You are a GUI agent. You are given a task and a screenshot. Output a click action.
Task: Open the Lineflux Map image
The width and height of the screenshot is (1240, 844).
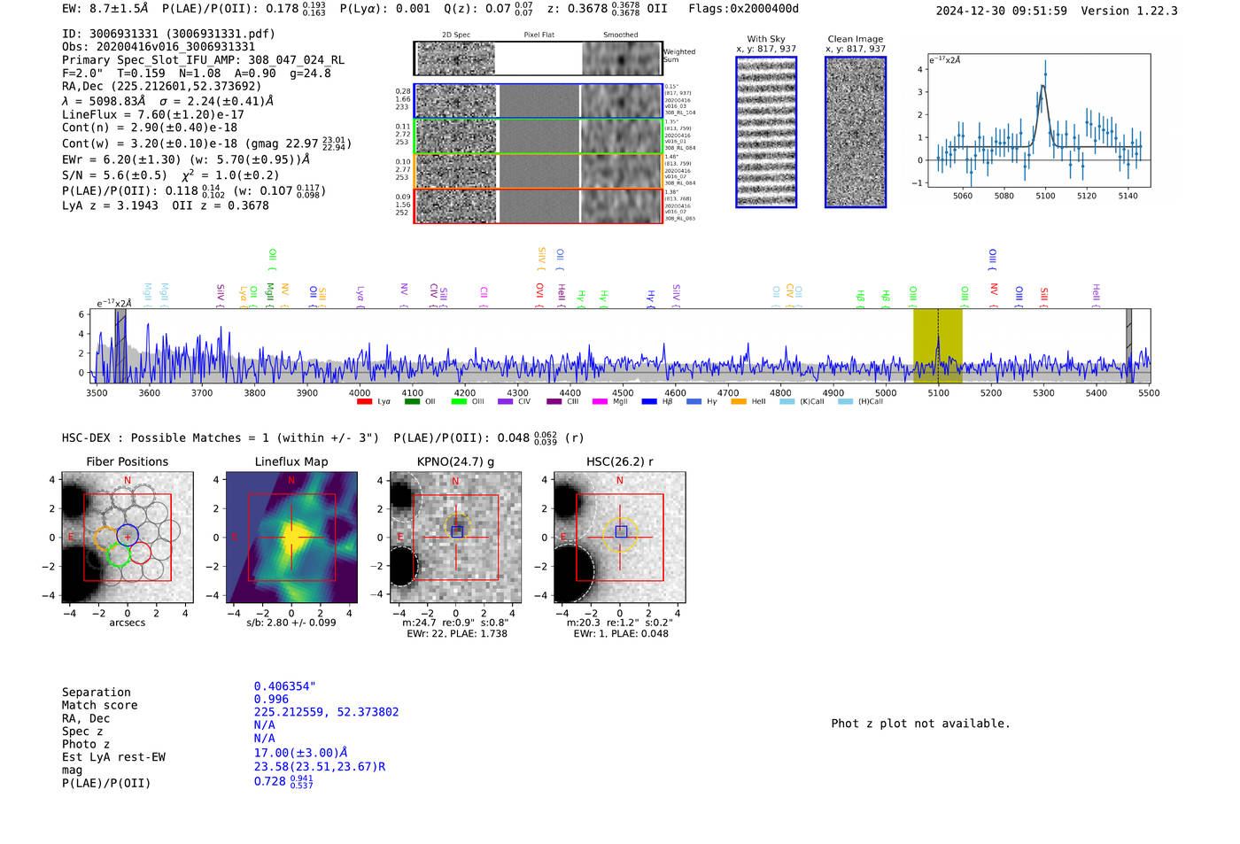291,538
